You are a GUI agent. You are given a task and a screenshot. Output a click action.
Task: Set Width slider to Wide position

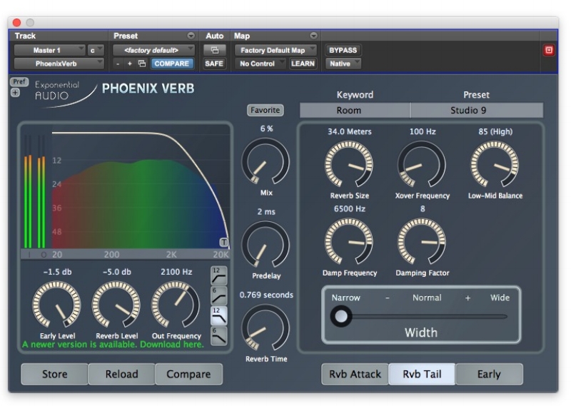click(505, 316)
